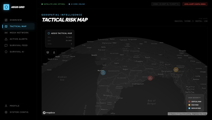
Task: Click the 'GEOSPATIAL INTELLIGENCE' subtitle
Action: pos(62,15)
